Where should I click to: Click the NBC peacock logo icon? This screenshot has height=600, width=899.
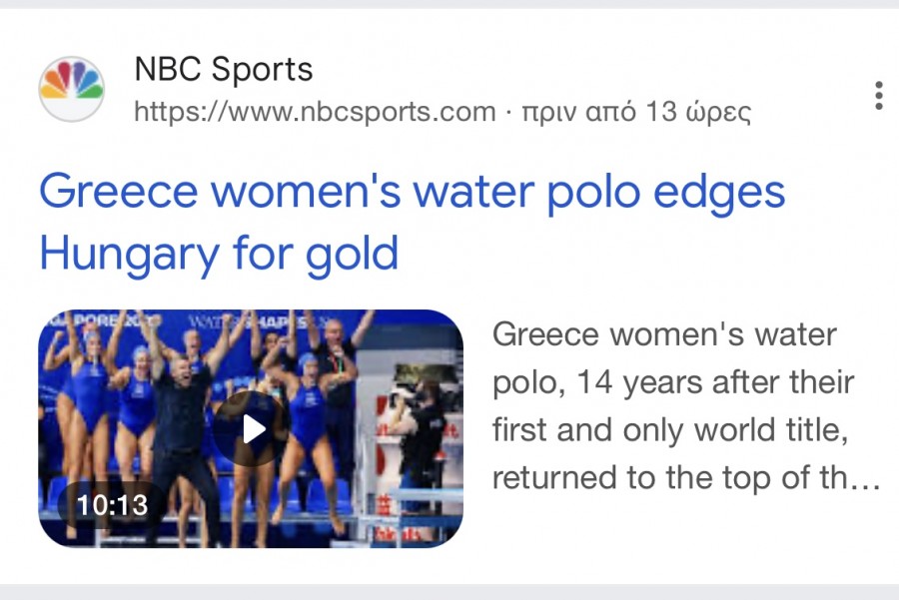tap(72, 89)
